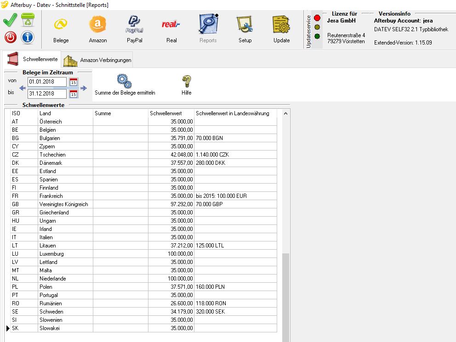This screenshot has height=342, width=456.
Task: Open the Amazon module
Action: point(97,29)
